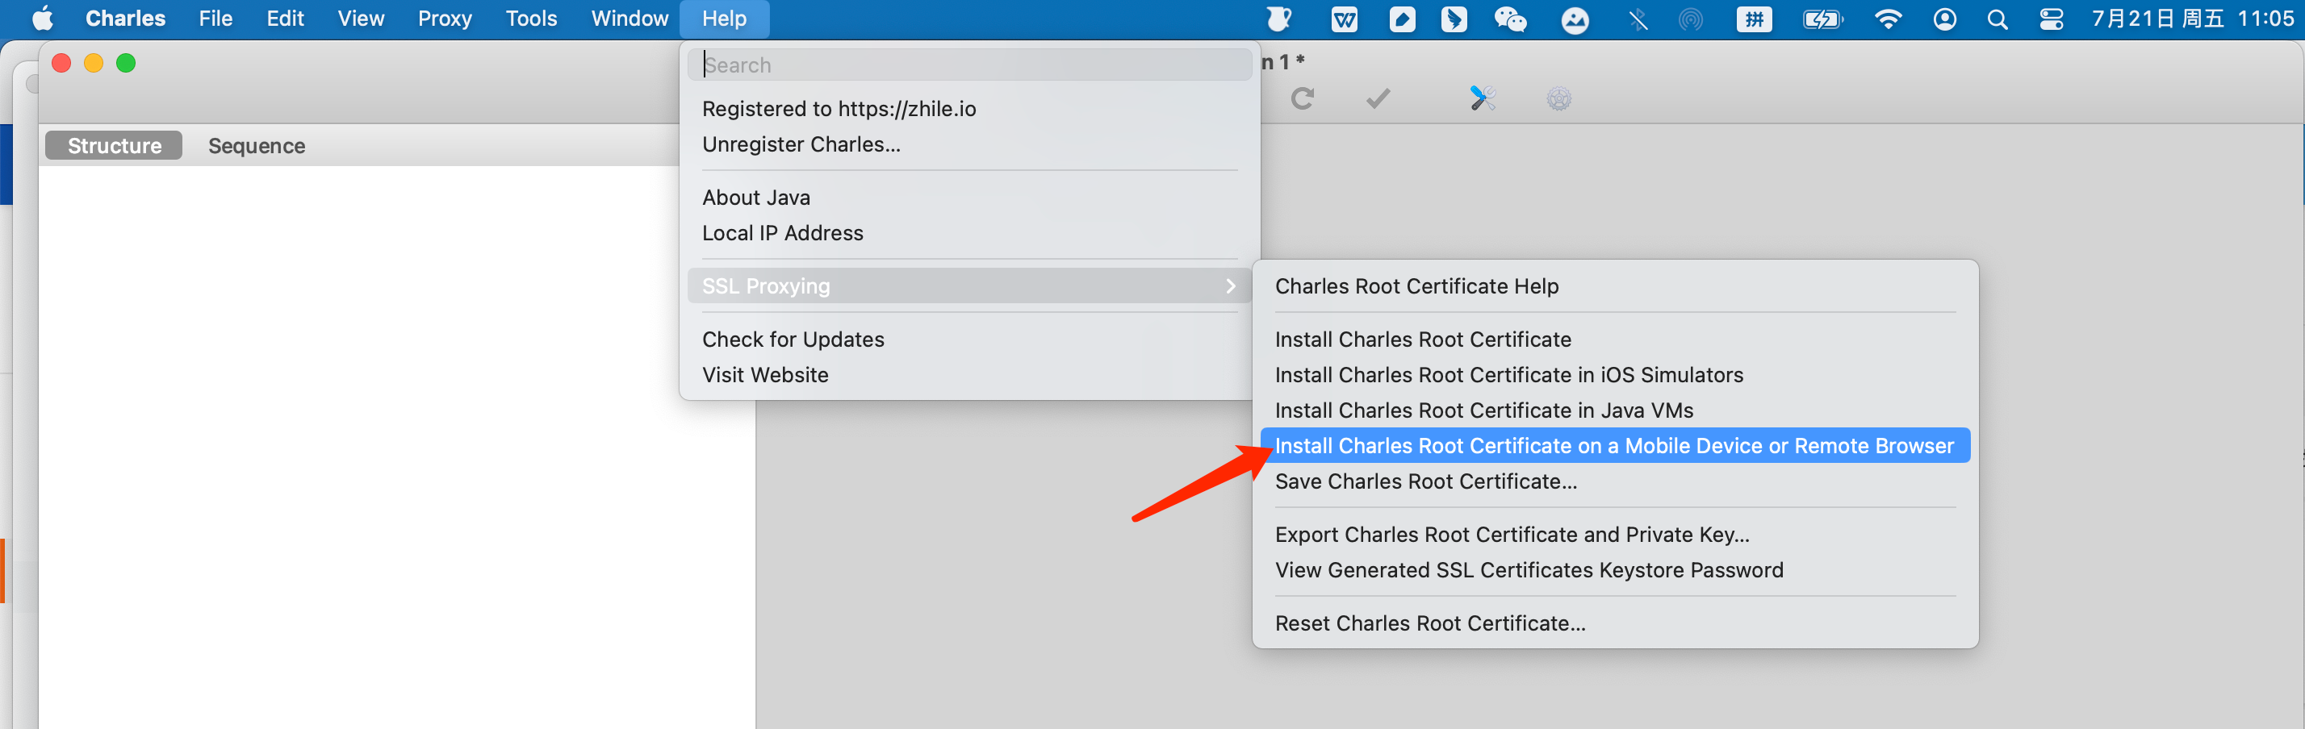This screenshot has width=2305, height=729.
Task: Open the Wi-Fi menu
Action: 1888,19
